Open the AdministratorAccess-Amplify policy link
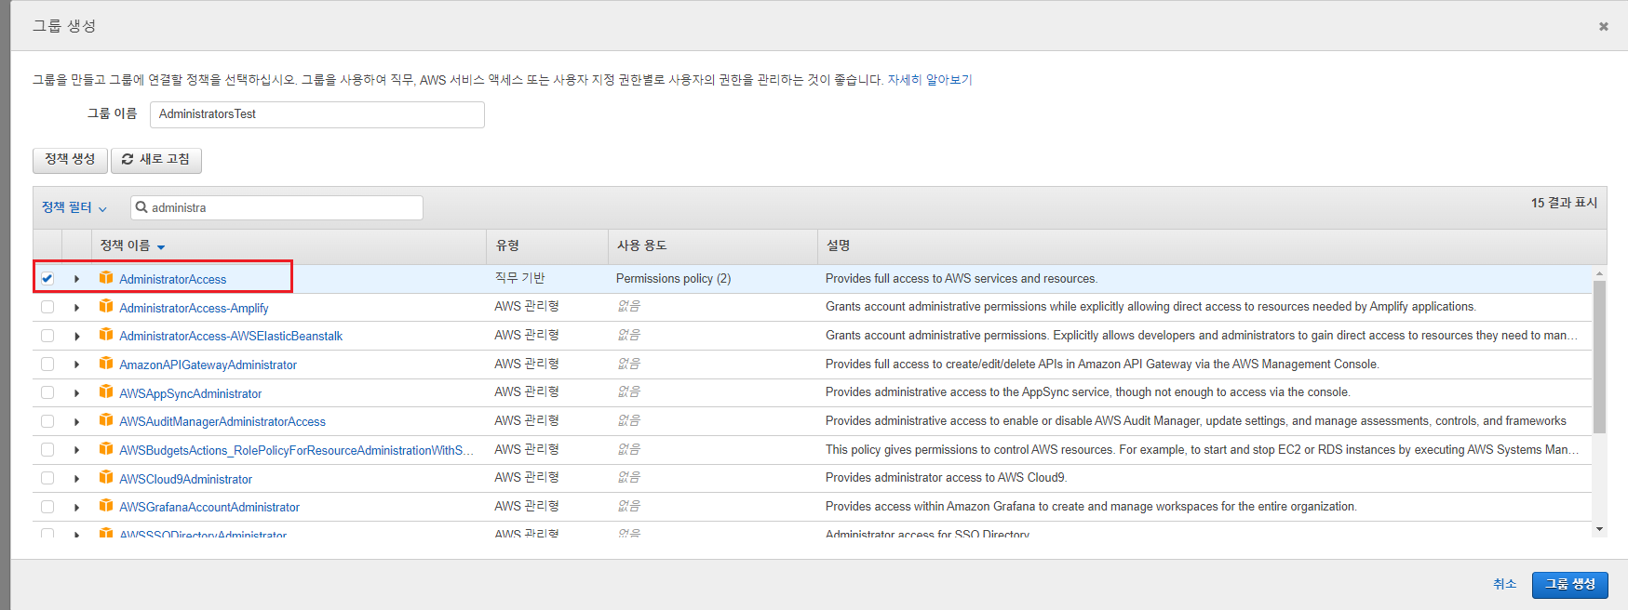The height and width of the screenshot is (610, 1628). coord(194,308)
